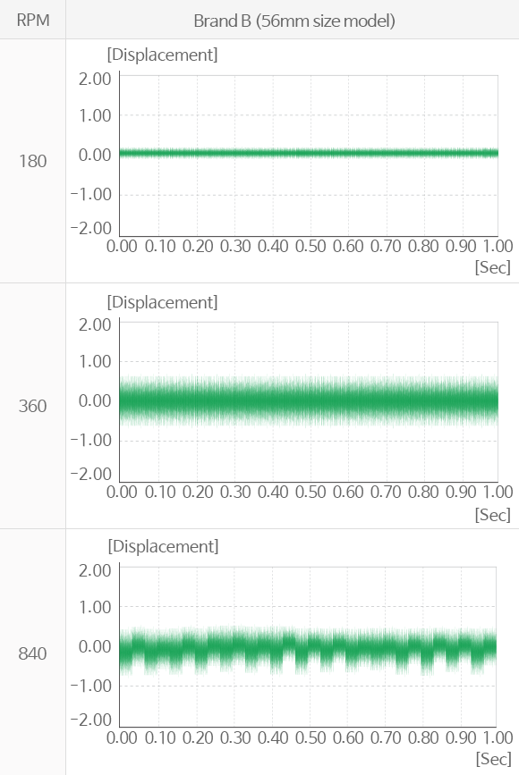Click the 360 RPM displacement waveform

pyautogui.click(x=309, y=400)
